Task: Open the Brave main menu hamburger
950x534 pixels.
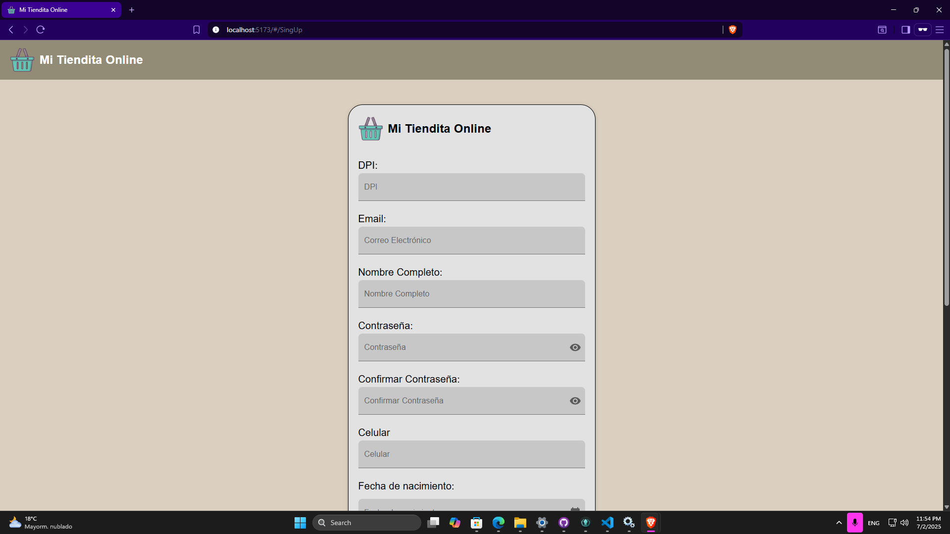Action: tap(940, 30)
